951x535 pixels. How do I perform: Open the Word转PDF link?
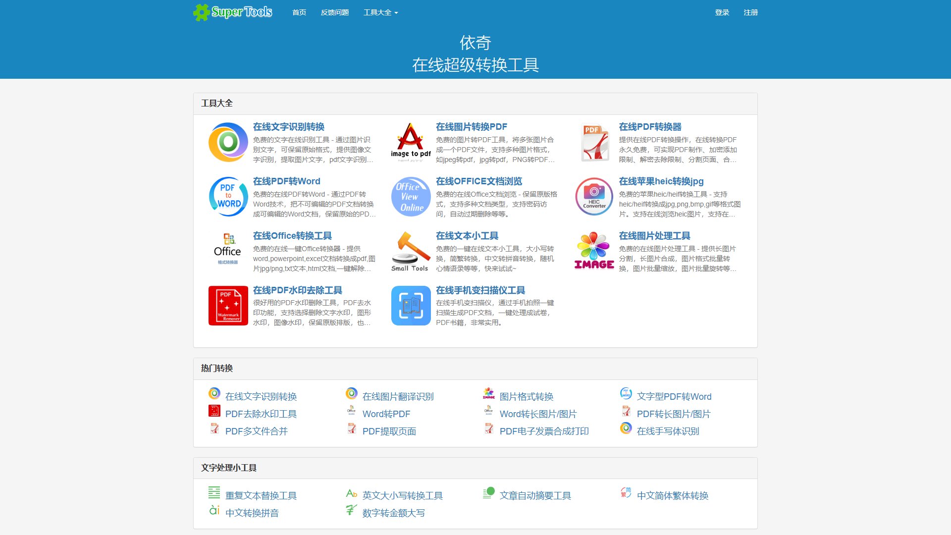[386, 414]
